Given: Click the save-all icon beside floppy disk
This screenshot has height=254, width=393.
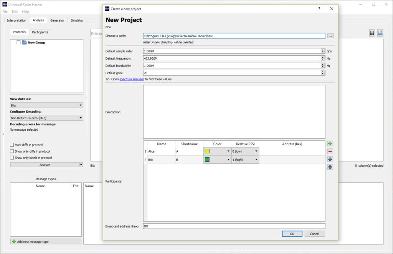Looking at the screenshot, I should pos(380,33).
